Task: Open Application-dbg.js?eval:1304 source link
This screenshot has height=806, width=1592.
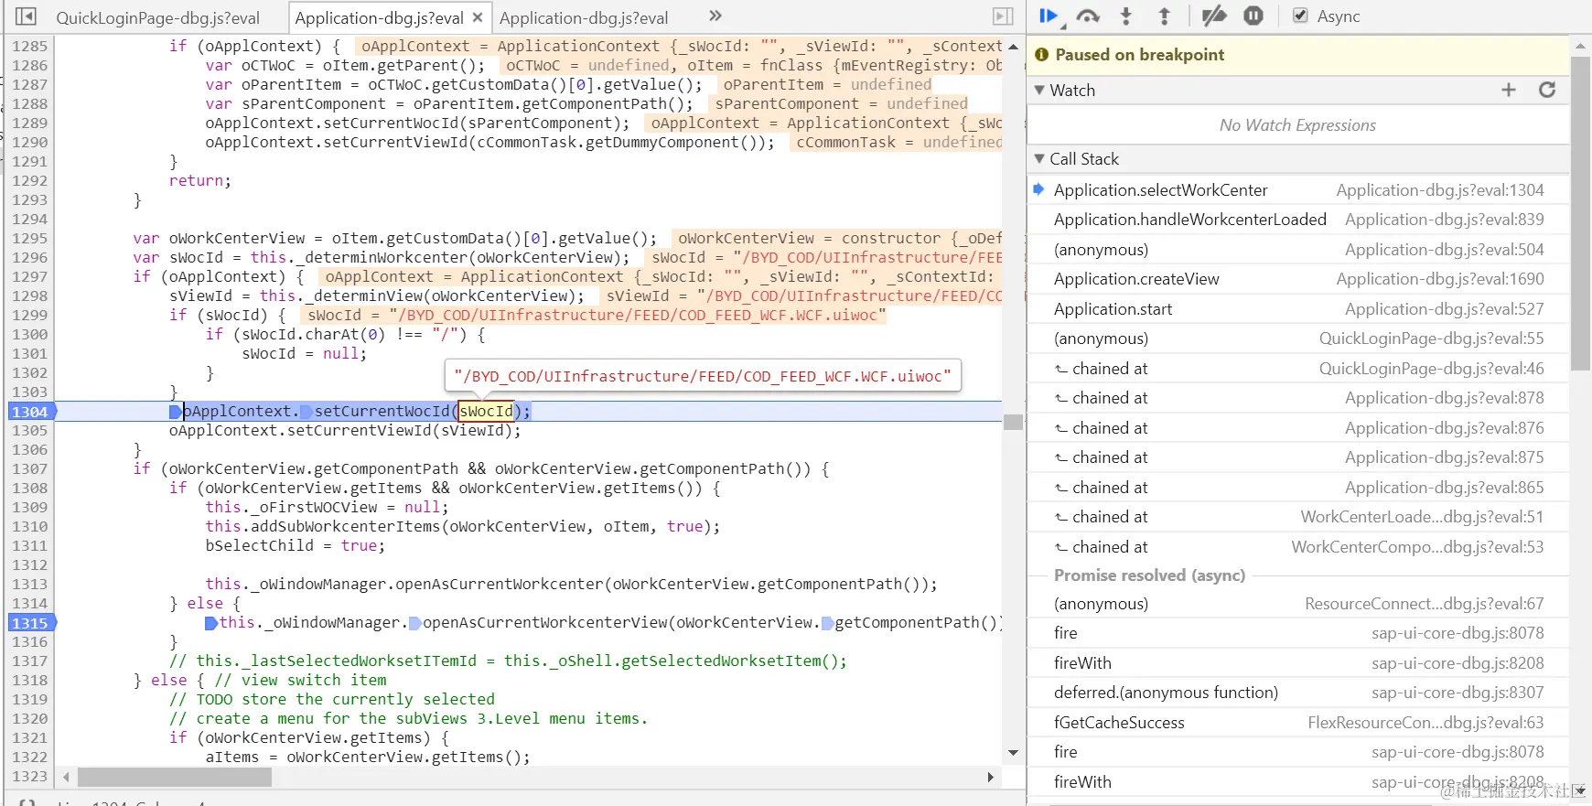Action: (x=1439, y=190)
